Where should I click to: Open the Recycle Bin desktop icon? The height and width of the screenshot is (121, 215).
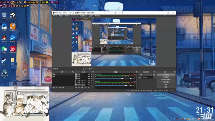4,16
